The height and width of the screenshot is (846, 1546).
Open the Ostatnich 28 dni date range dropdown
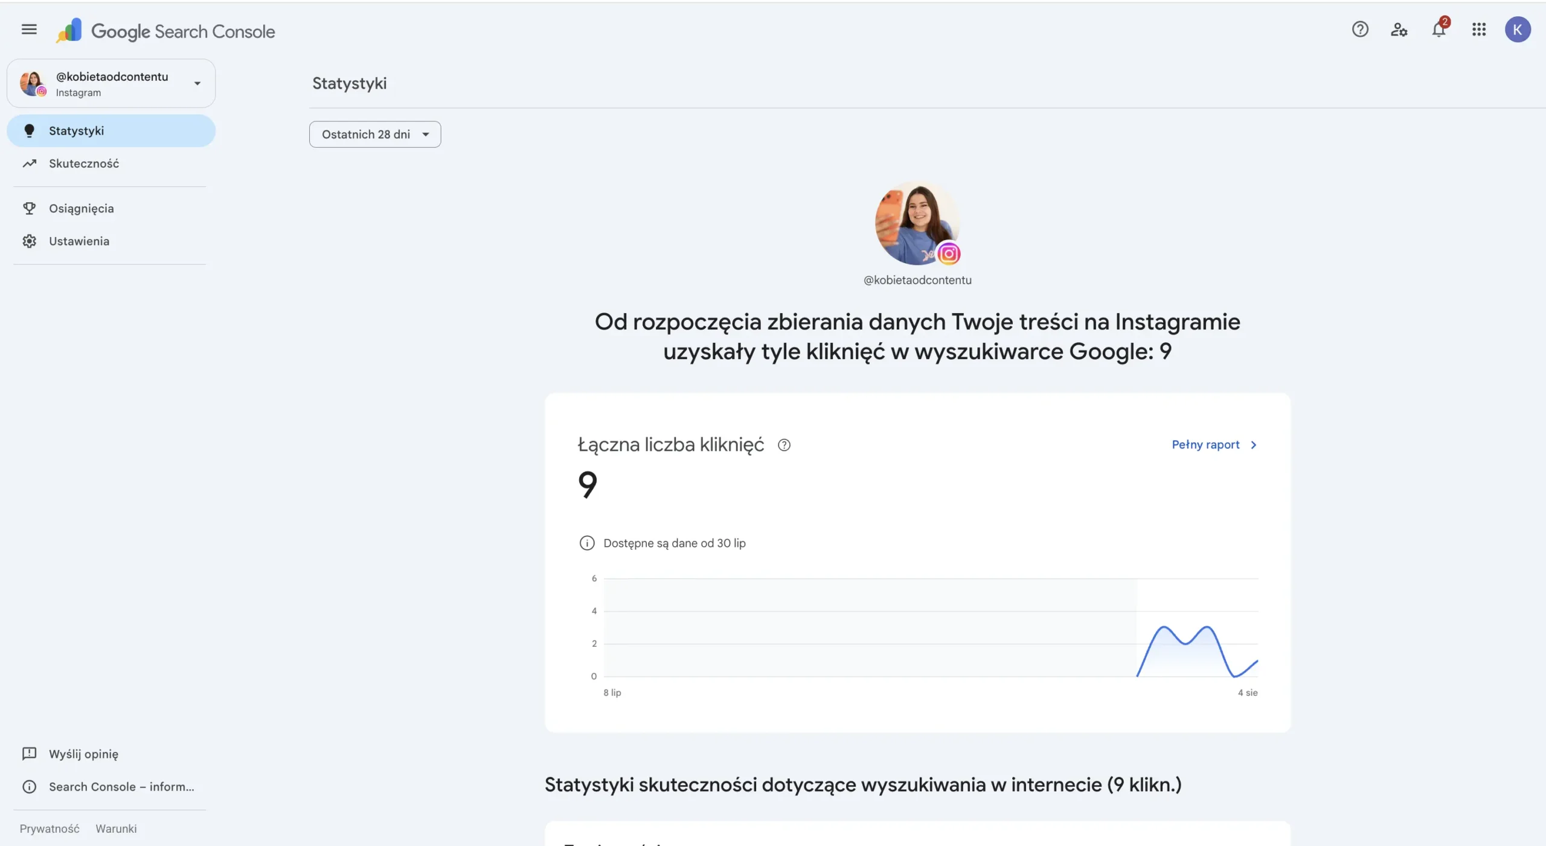tap(375, 135)
